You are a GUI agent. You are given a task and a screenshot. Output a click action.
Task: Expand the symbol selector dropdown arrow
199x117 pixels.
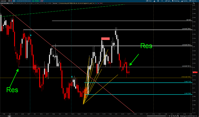click(9, 1)
